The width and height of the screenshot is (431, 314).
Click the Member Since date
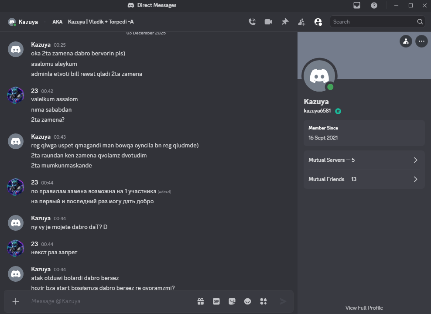[x=323, y=138]
